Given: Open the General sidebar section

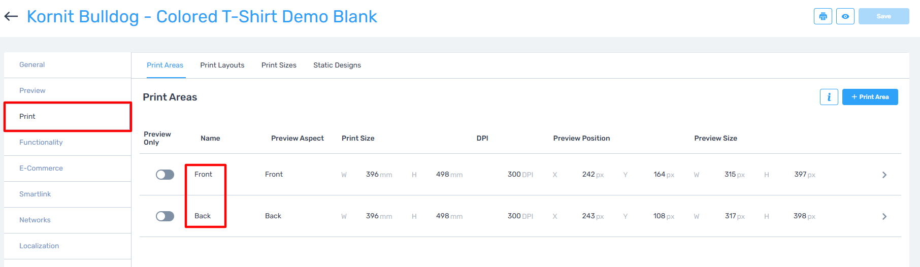Looking at the screenshot, I should [x=32, y=64].
